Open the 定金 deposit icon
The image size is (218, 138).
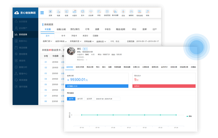pos(123,13)
